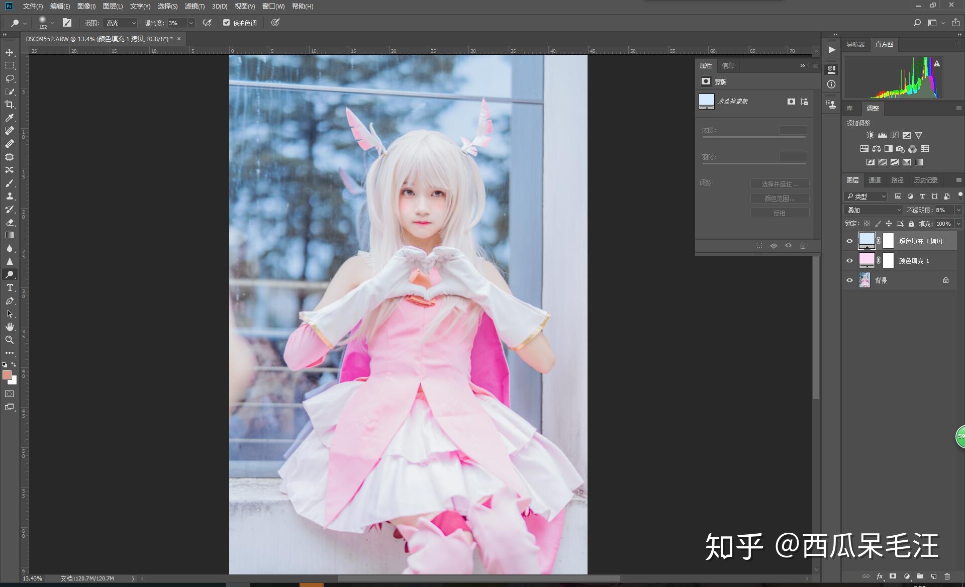Click the histogram warning triangle
Screen dimensions: 965x587
[x=937, y=64]
